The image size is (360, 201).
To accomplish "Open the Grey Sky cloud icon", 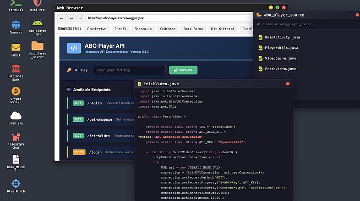I will coord(16,118).
